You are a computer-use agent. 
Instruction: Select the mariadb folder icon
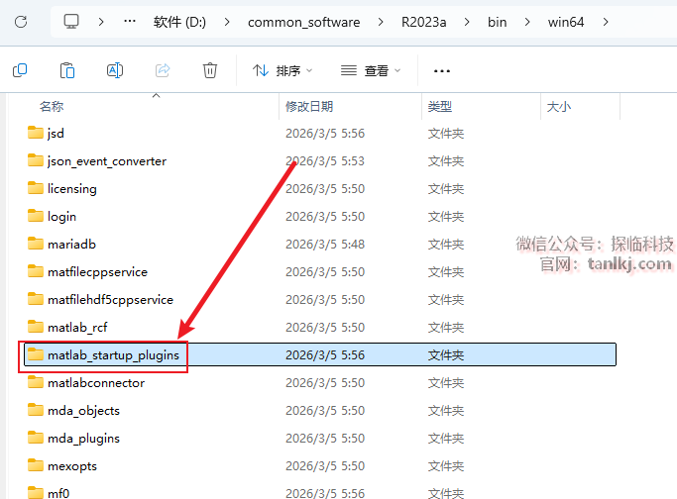coord(36,244)
